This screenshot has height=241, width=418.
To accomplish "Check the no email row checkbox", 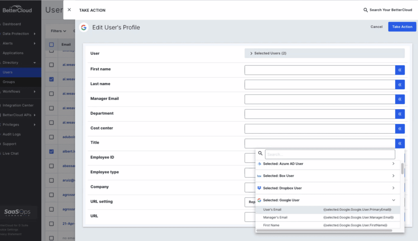I will tap(51, 238).
